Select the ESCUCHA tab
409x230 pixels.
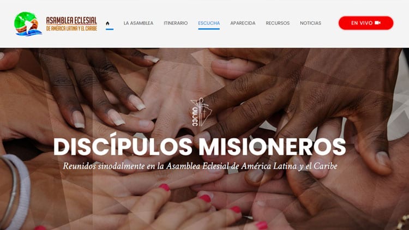tap(209, 23)
